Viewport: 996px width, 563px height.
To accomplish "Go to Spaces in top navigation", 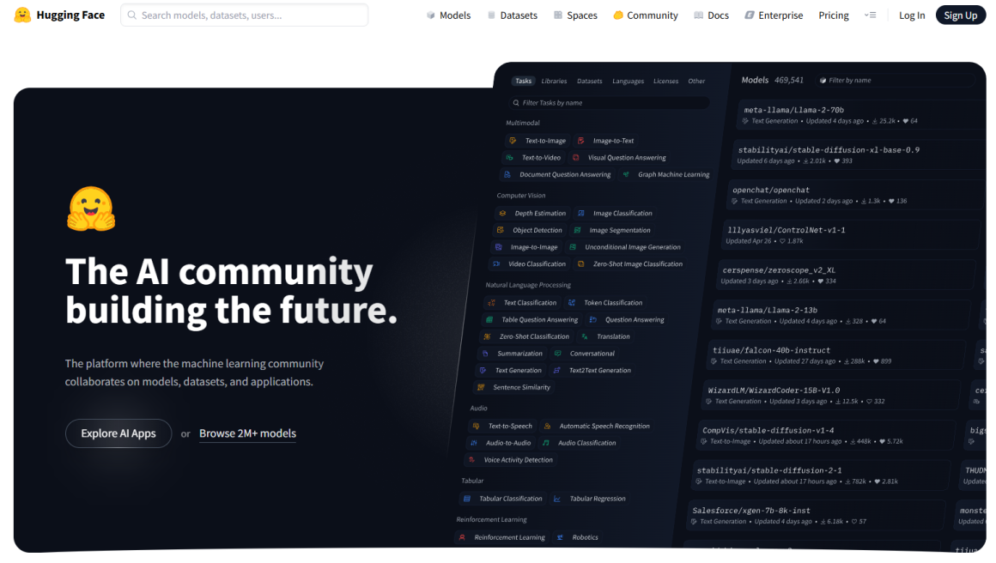I will click(575, 15).
